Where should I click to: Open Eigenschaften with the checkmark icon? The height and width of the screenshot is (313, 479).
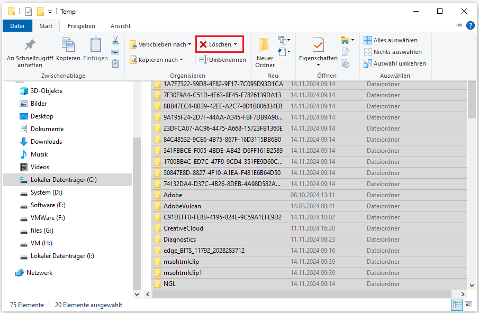(x=318, y=50)
